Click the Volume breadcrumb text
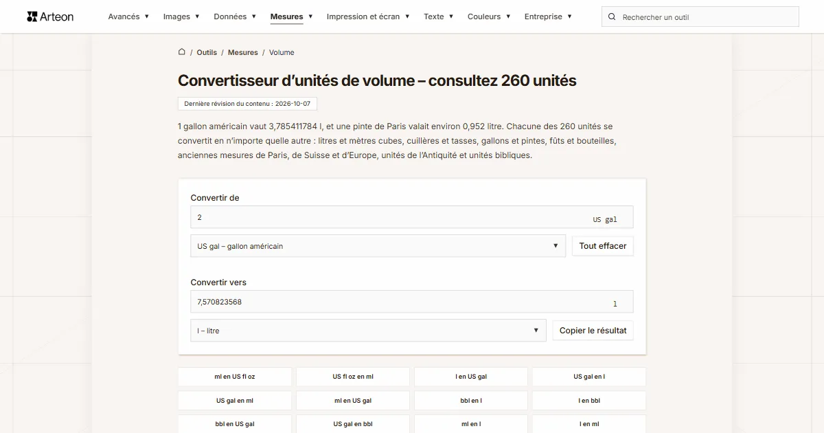 click(282, 52)
